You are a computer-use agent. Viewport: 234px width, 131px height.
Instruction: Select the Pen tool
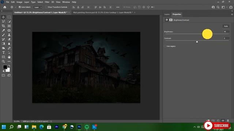click(9, 48)
